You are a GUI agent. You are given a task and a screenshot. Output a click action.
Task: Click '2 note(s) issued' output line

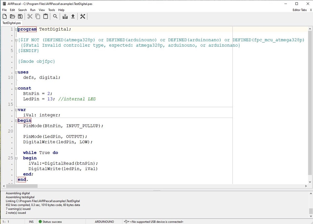(16, 213)
